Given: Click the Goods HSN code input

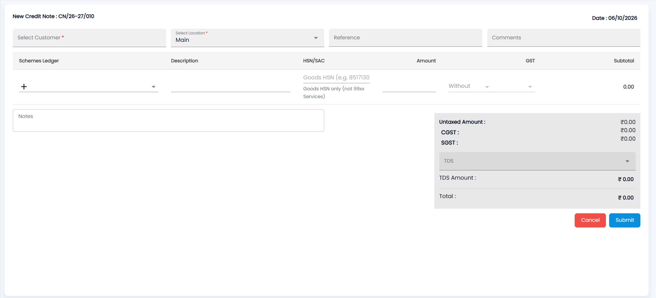Looking at the screenshot, I should coord(336,78).
